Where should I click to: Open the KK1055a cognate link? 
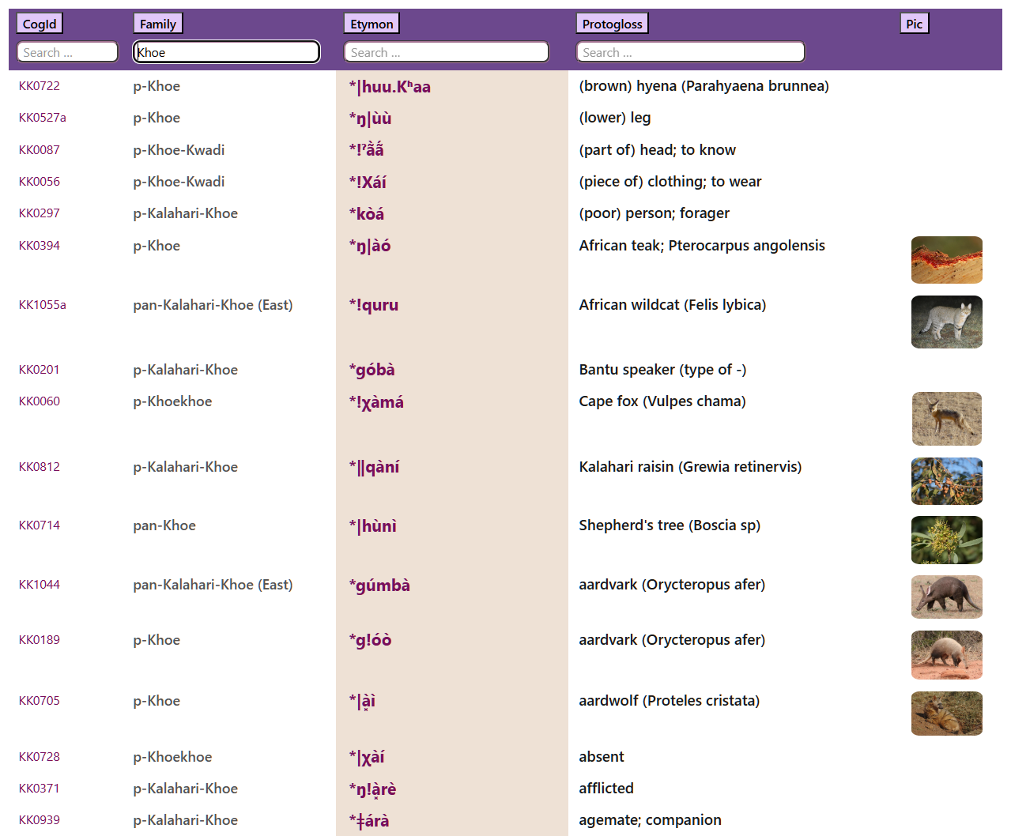point(43,305)
